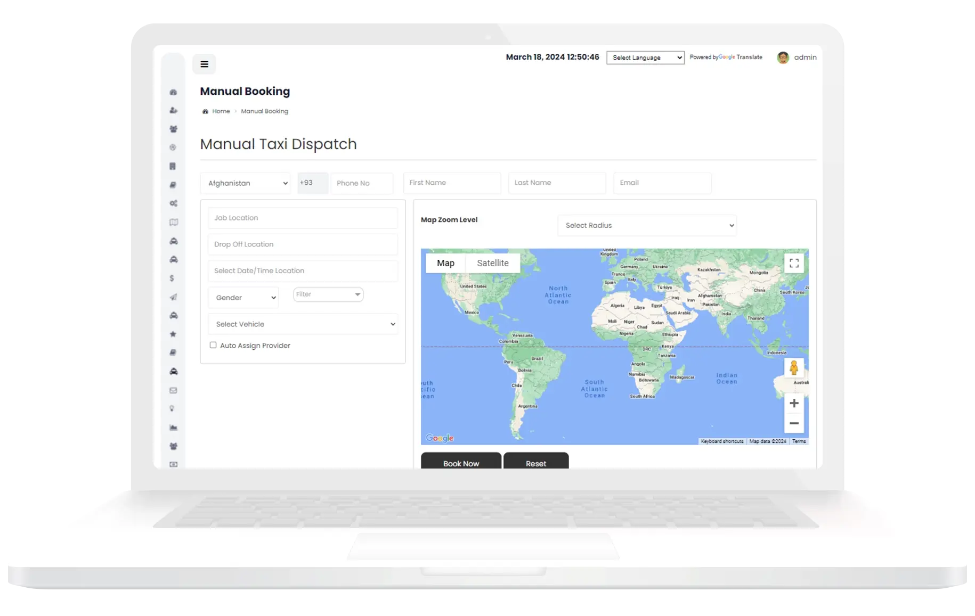Open taxi icon between paper plane and star
Viewport: 975px width, 616px height.
(x=173, y=316)
